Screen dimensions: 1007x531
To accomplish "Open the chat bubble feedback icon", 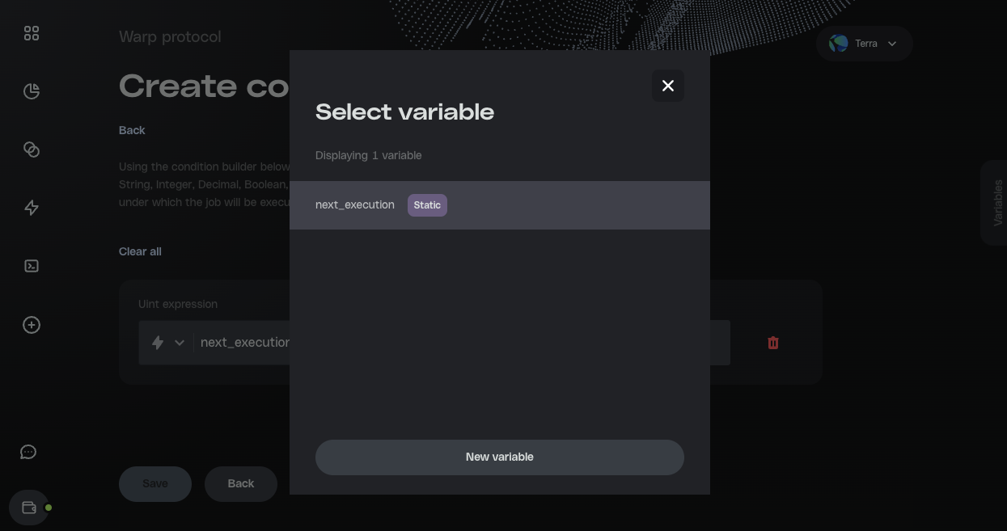I will pos(28,453).
